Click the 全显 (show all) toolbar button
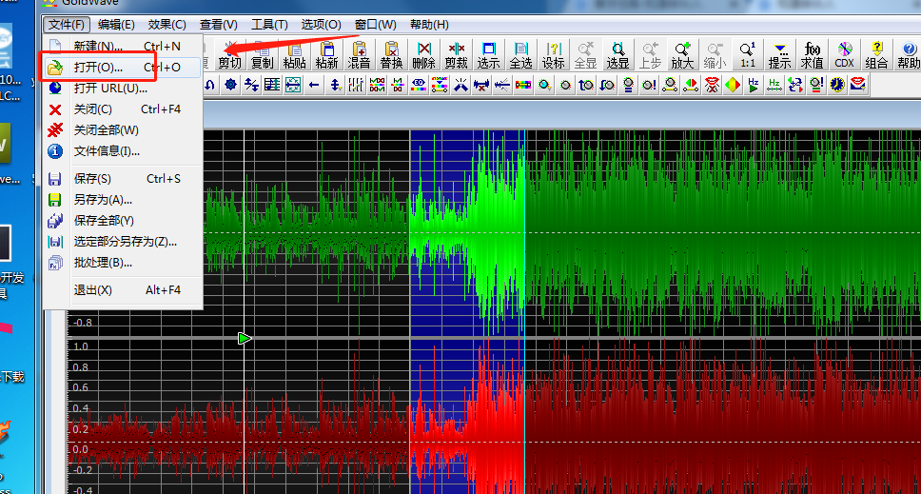This screenshot has width=921, height=494. pyautogui.click(x=585, y=54)
